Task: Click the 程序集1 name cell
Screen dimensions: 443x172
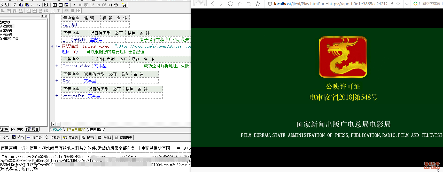Action: (x=72, y=25)
